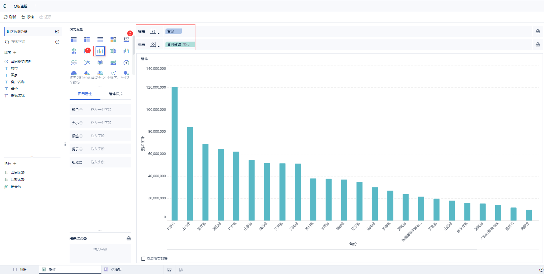
Task: Clear the result filter with eraser icon
Action: click(x=129, y=238)
